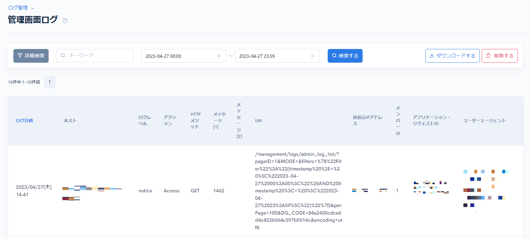Open the ログ管理 breadcrumb dropdown
The height and width of the screenshot is (239, 530).
(x=21, y=8)
